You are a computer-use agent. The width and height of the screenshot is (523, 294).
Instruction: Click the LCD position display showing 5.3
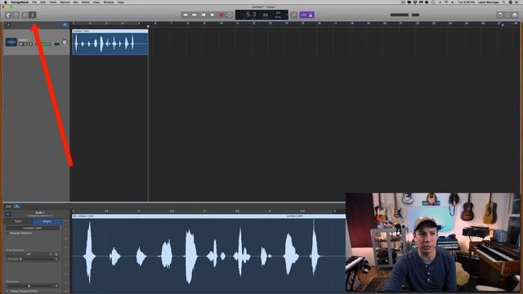coord(251,15)
